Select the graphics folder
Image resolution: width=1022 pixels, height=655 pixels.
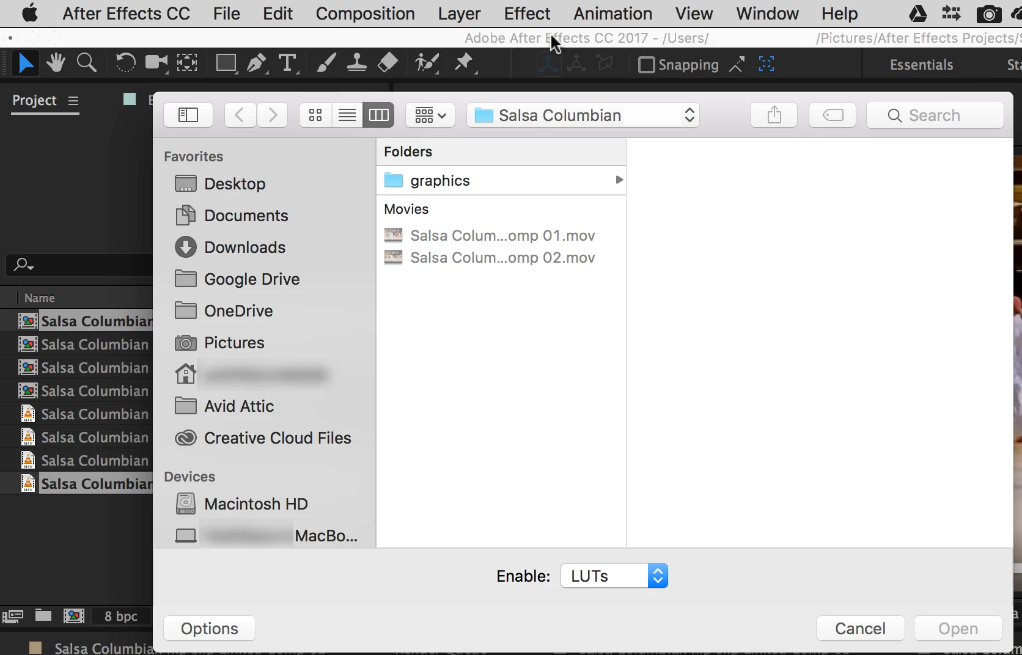click(501, 180)
